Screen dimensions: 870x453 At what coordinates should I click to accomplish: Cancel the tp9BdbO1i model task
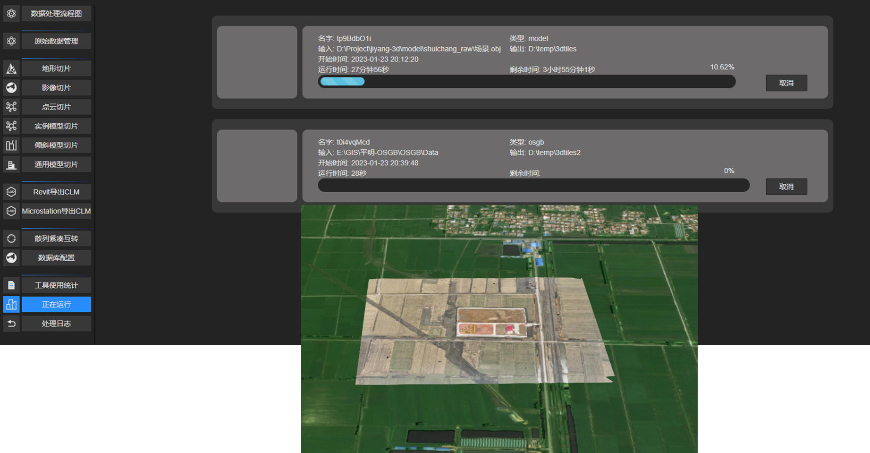click(786, 83)
